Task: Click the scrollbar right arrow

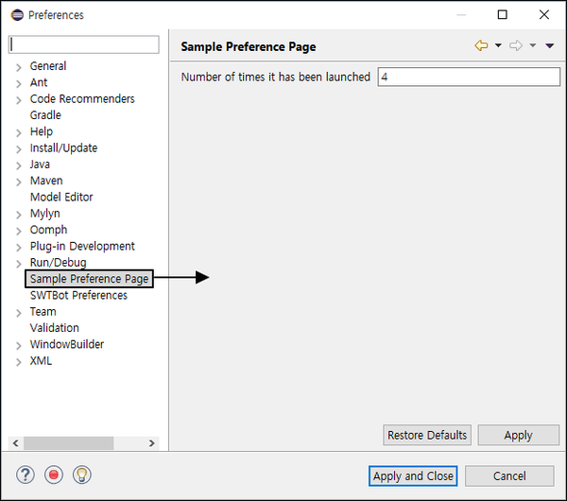Action: (x=151, y=443)
